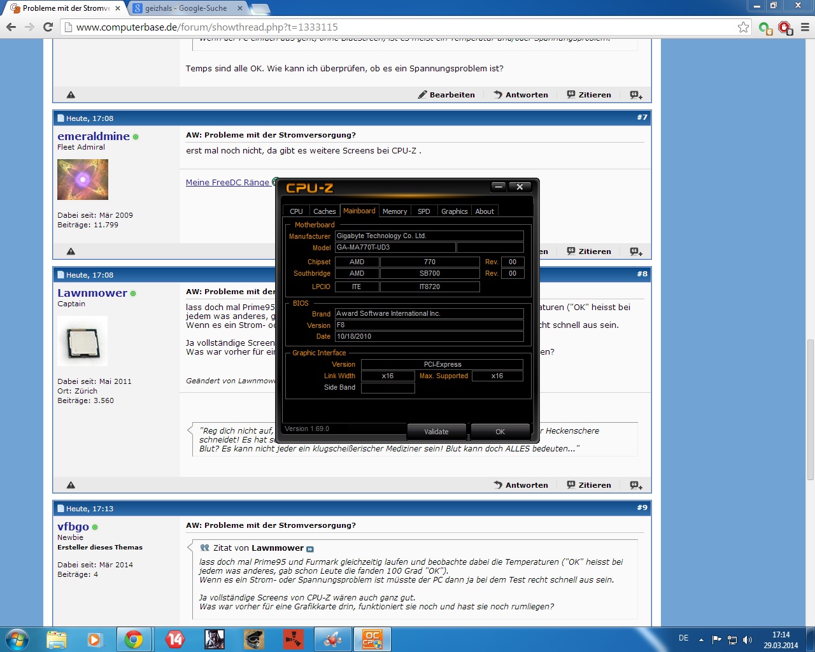Open vfbgo's user profile
The height and width of the screenshot is (652, 815).
73,527
